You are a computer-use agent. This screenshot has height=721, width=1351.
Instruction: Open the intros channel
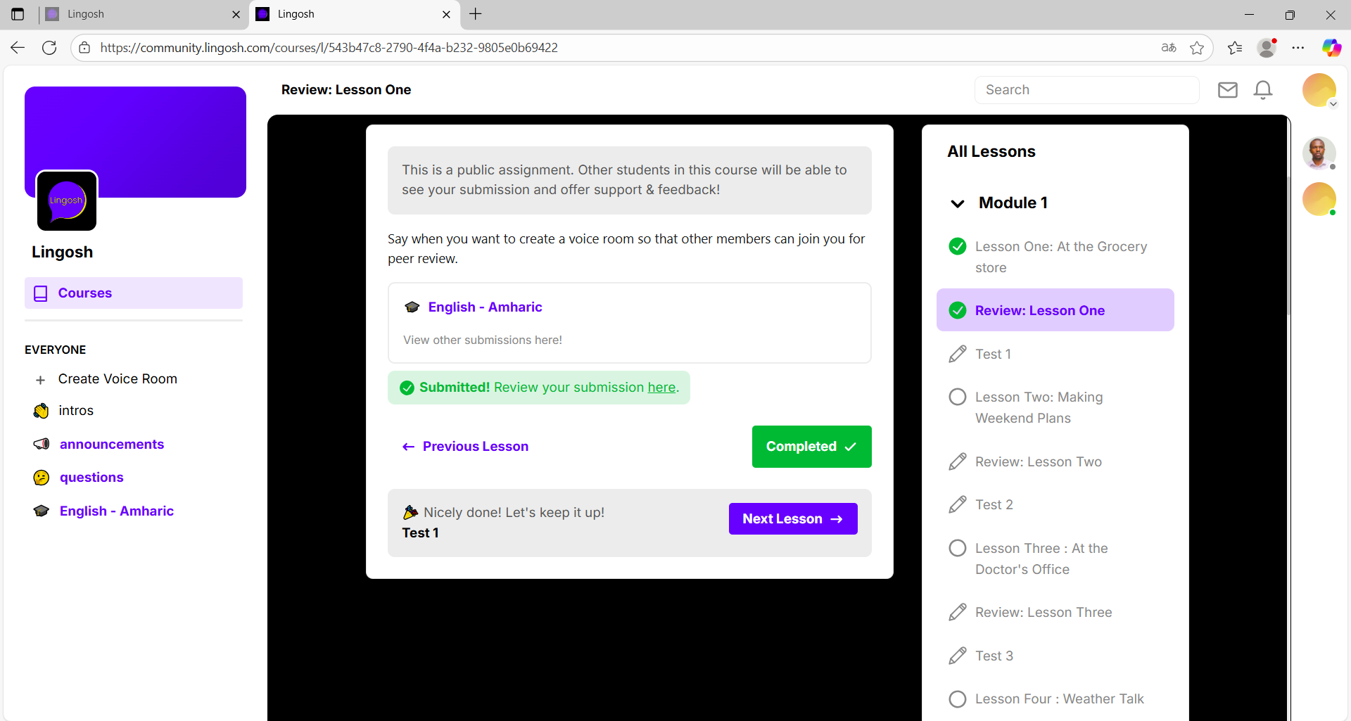pos(76,411)
